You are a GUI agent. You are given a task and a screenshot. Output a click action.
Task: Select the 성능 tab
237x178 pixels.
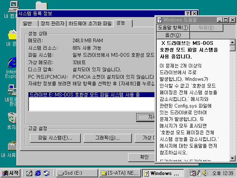pyautogui.click(x=123, y=23)
